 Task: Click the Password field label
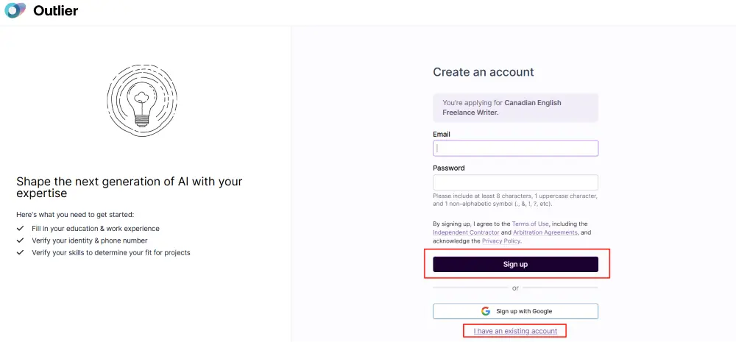[449, 168]
